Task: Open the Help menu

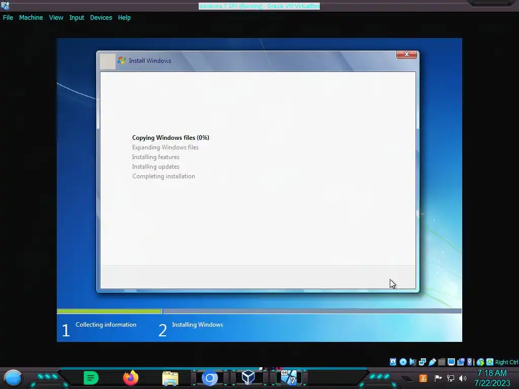Action: tap(124, 18)
